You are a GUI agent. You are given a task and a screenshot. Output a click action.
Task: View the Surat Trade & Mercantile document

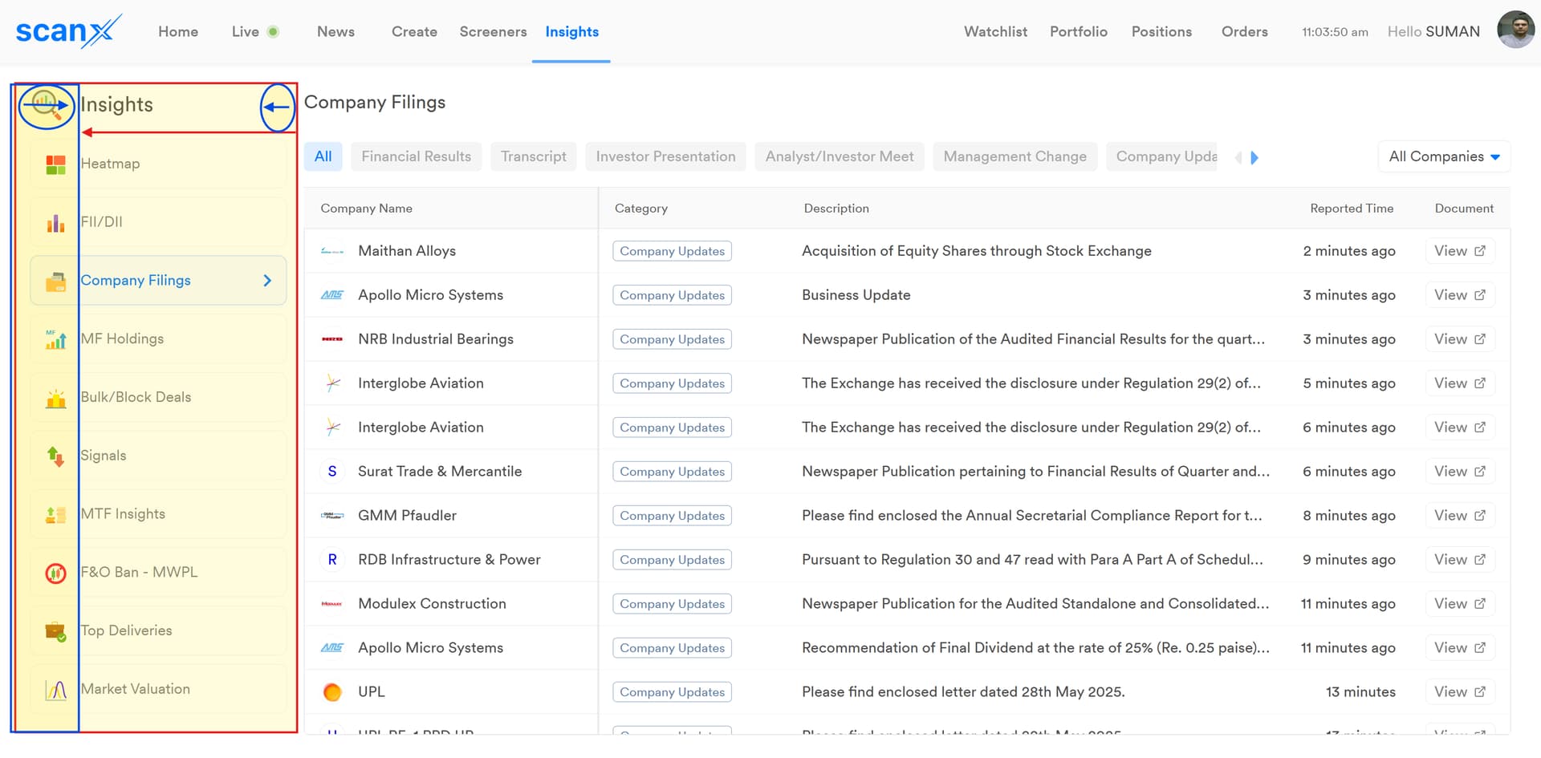click(x=1460, y=472)
